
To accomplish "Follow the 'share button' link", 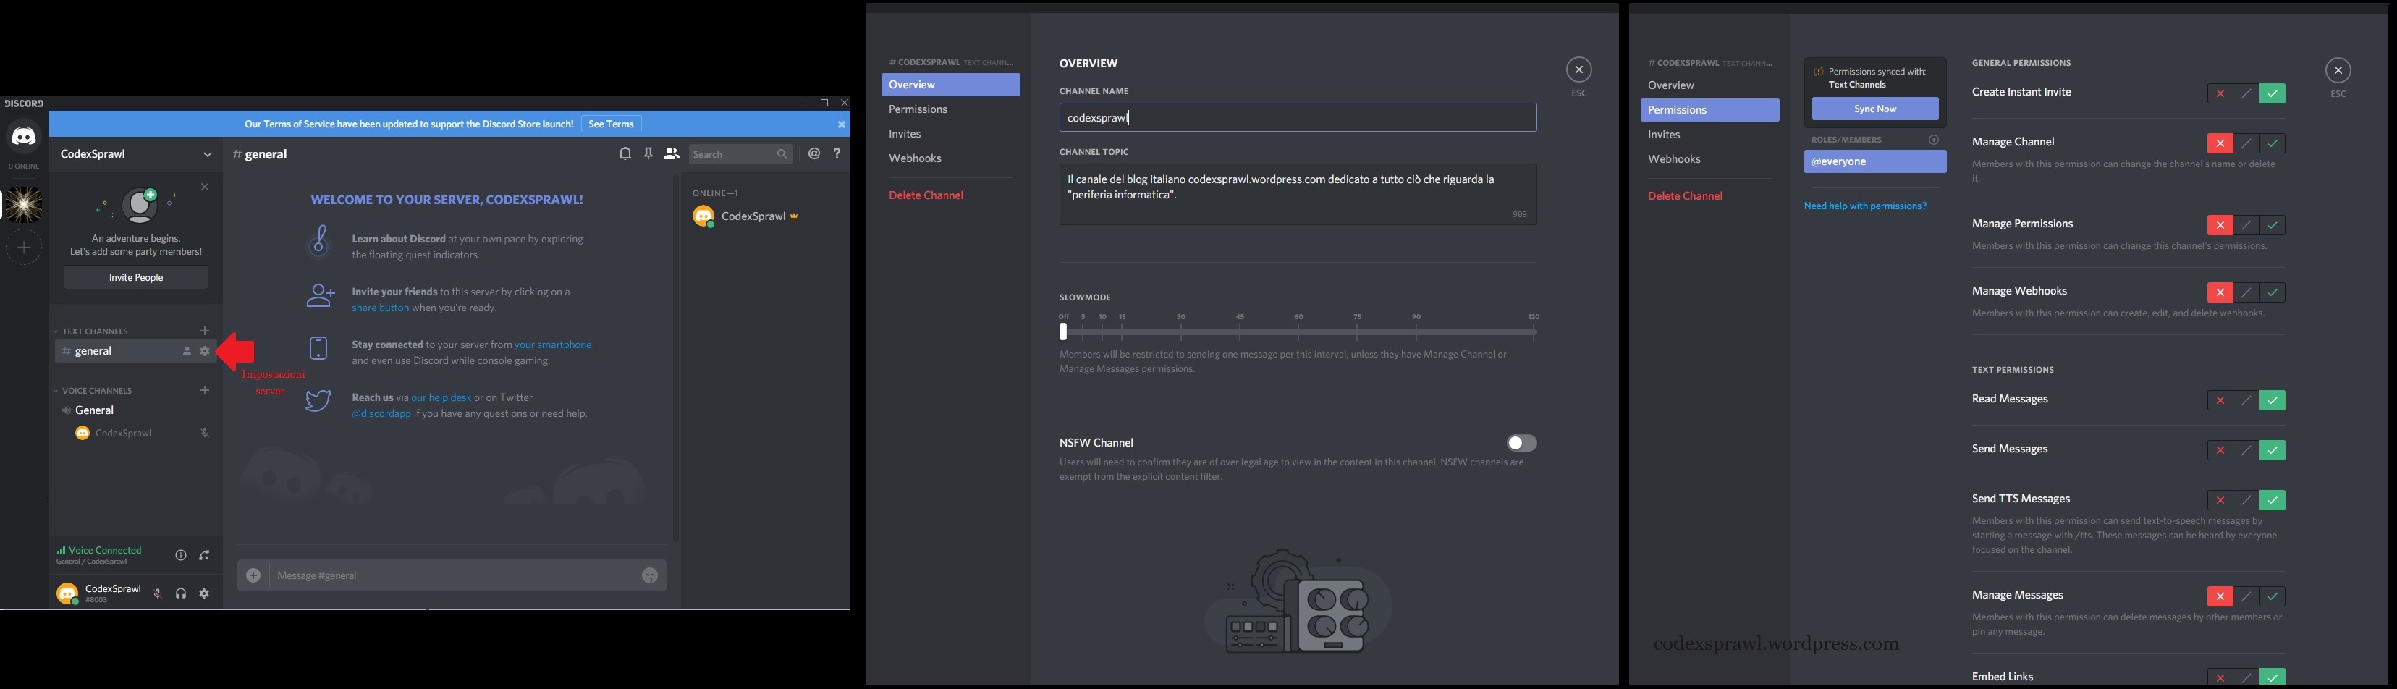I will tap(380, 308).
